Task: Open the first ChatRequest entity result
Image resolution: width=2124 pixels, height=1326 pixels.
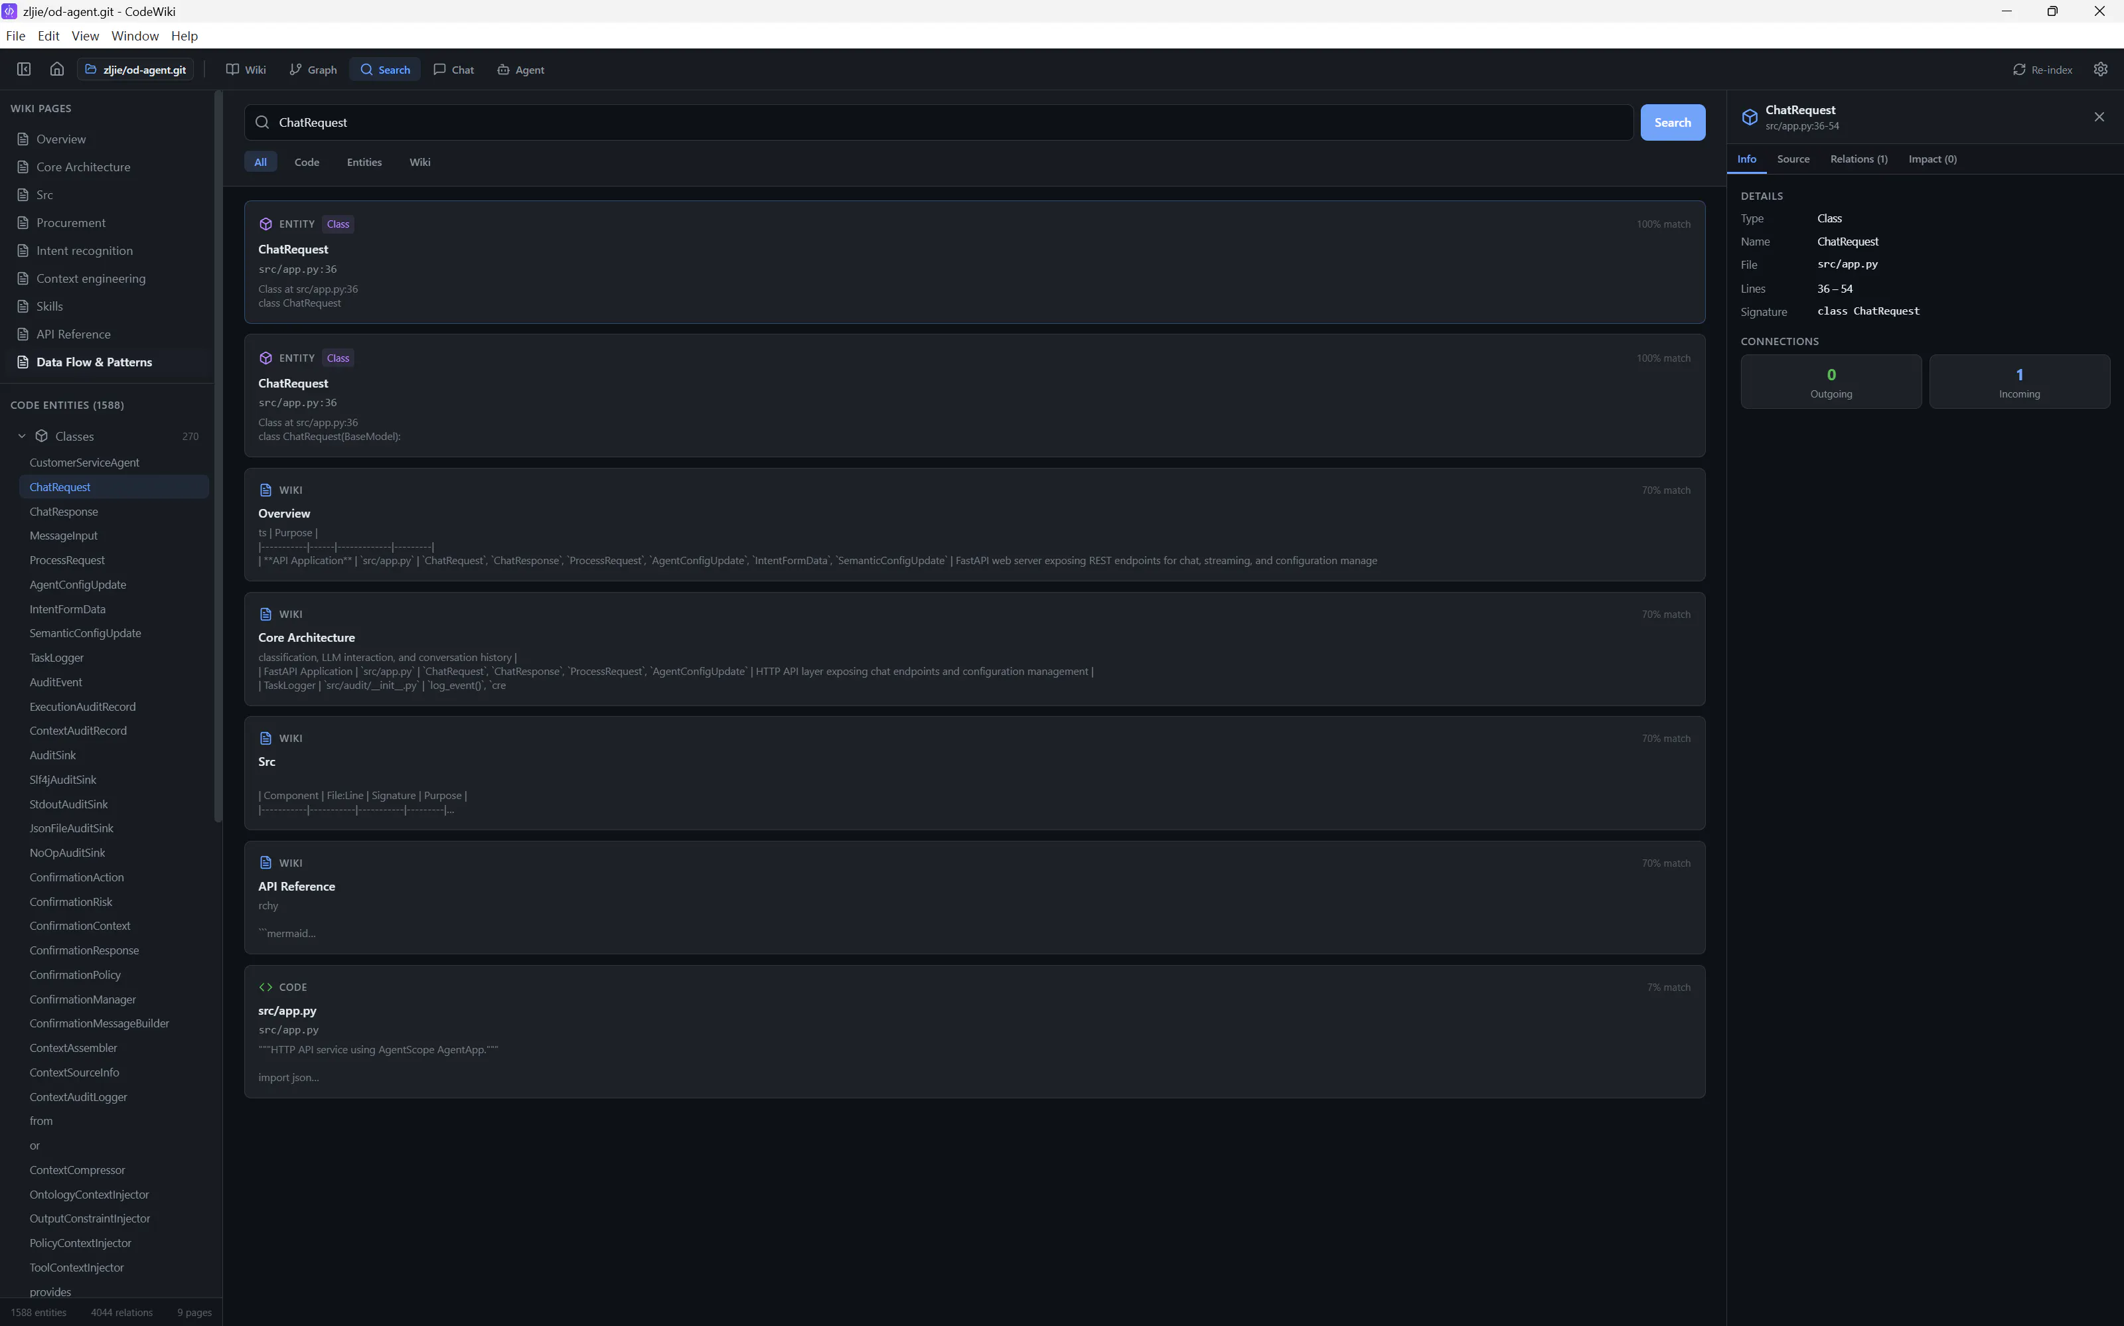Action: click(974, 262)
